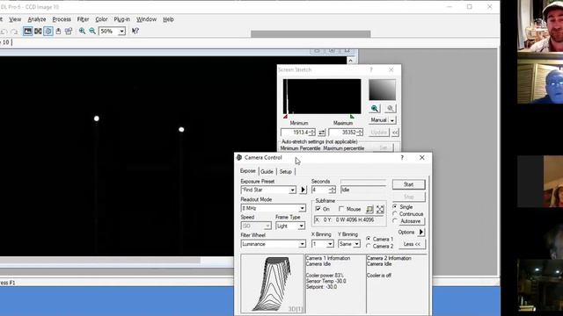Open the zoom percentage 50% dropdown
Image resolution: width=563 pixels, height=316 pixels.
coord(121,32)
